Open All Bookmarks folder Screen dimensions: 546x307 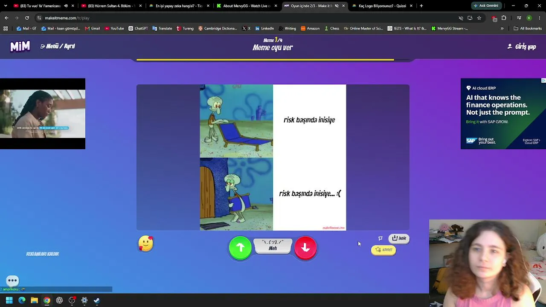pyautogui.click(x=528, y=29)
